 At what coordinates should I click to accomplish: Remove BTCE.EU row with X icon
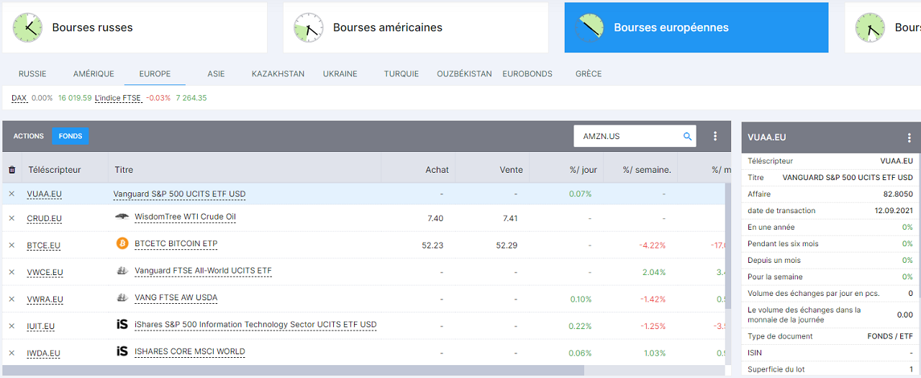click(12, 245)
